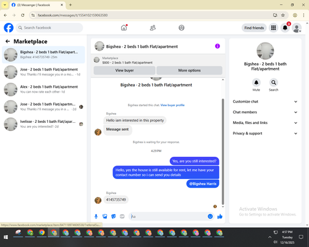Screen dimensions: 309x247
Task: Expand the Privacy & support section
Action: (x=265, y=133)
